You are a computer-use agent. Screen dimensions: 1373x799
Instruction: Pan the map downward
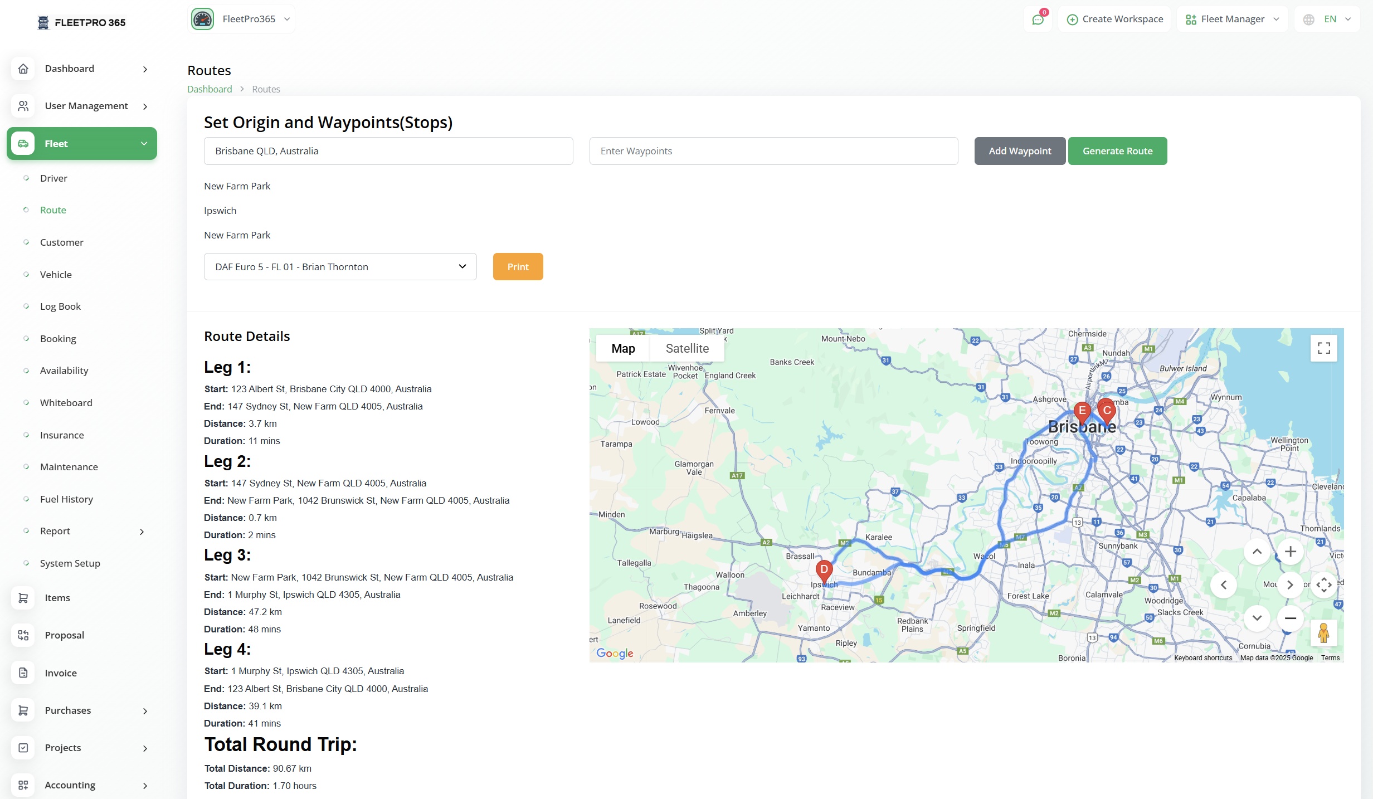point(1257,618)
